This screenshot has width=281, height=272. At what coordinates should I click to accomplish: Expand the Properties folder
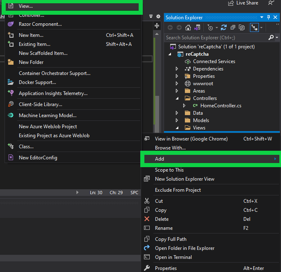(x=177, y=76)
